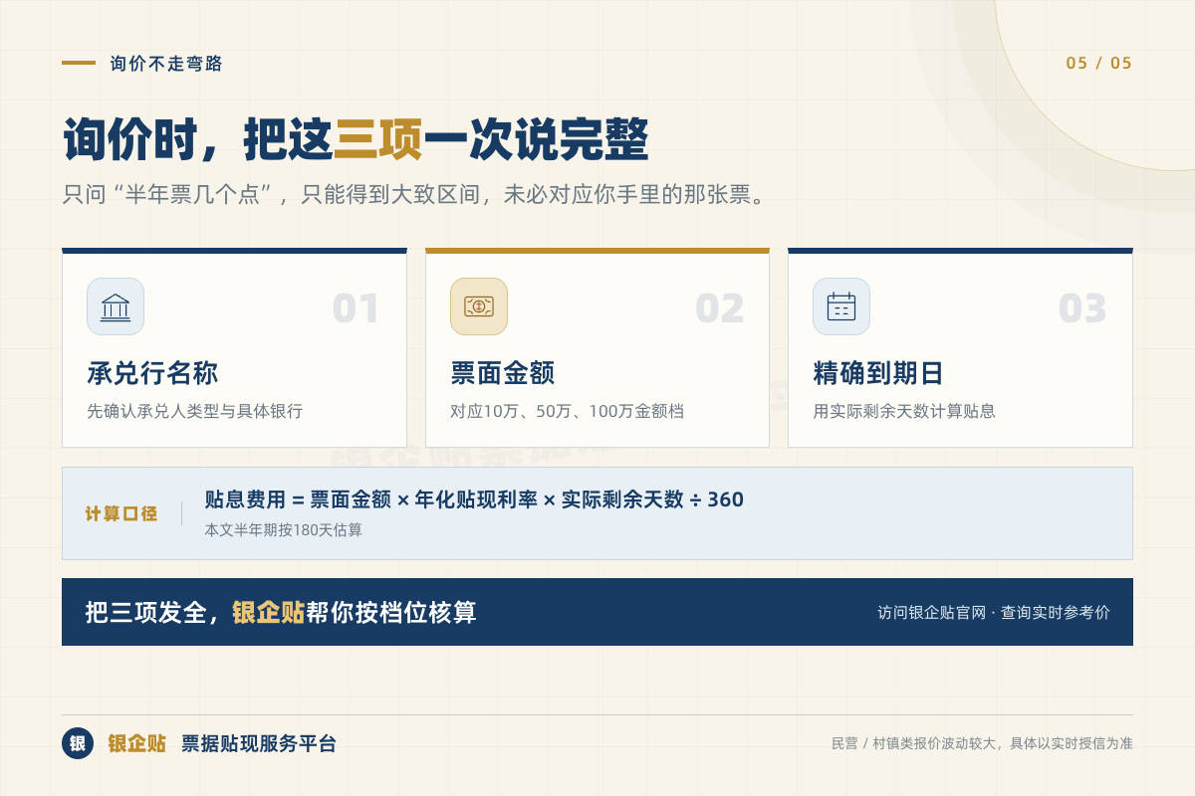Select the 精确到期日 card title
The width and height of the screenshot is (1195, 796).
pos(878,374)
